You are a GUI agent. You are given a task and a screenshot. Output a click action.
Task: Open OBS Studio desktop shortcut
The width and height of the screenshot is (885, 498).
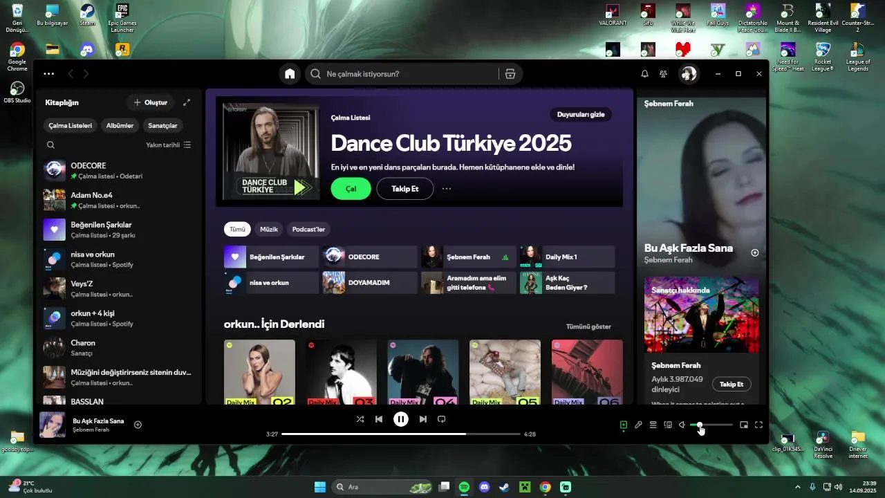(17, 92)
